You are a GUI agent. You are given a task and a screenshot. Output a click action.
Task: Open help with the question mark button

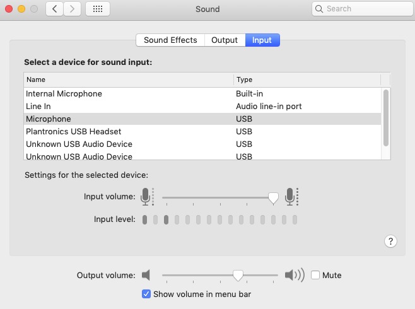point(390,241)
